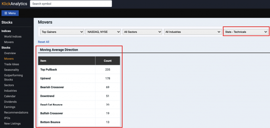Open New Listings in the sidebar
This screenshot has width=270, height=128.
pos(12,123)
